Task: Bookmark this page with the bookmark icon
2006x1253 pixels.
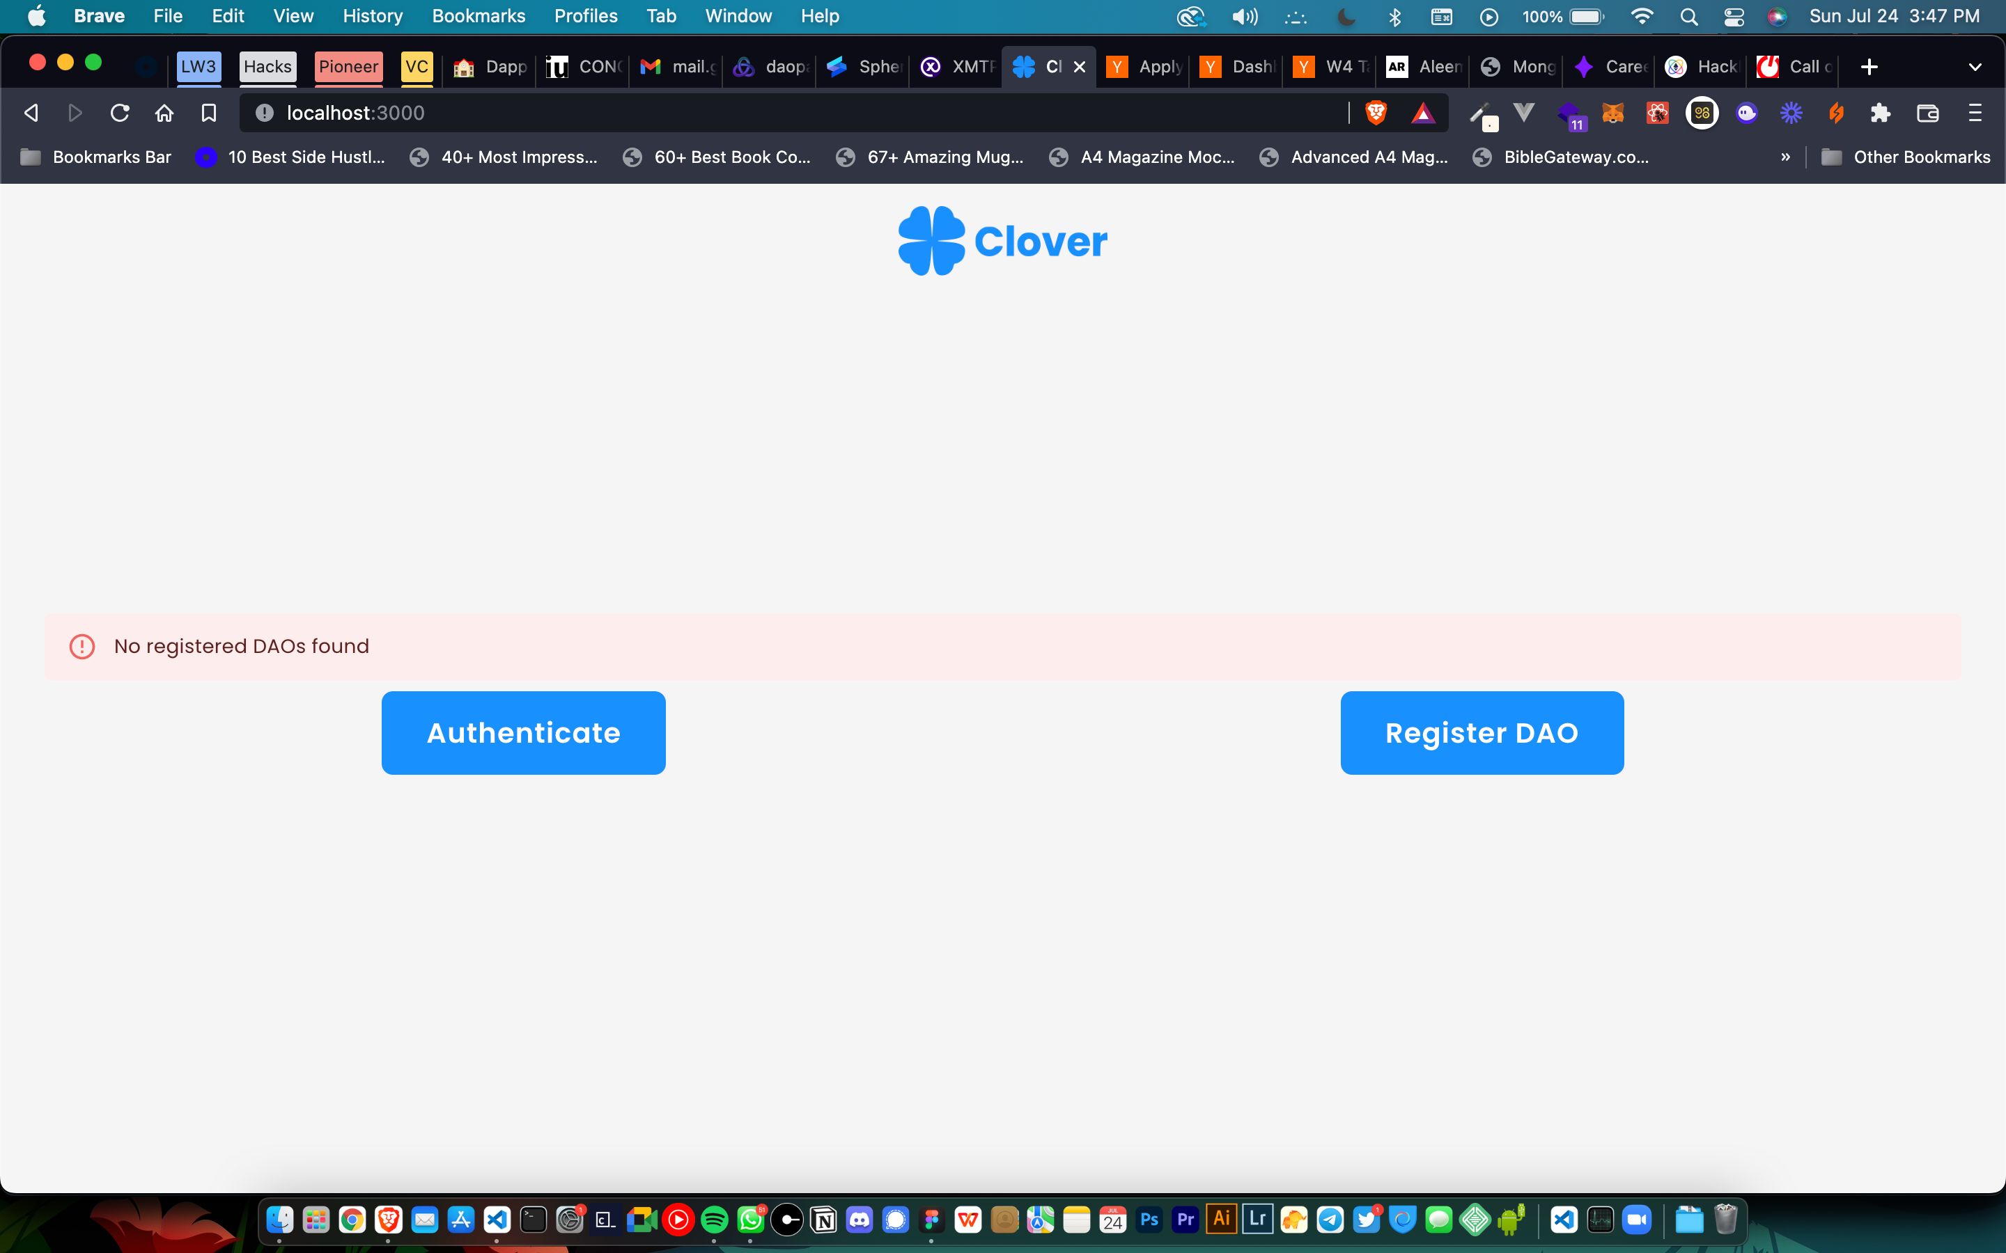Action: (x=209, y=113)
